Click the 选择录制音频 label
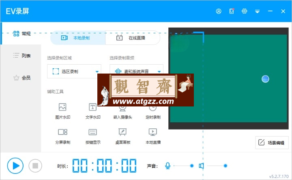Image resolution: width=292 pixels, height=180 pixels. coord(122,58)
